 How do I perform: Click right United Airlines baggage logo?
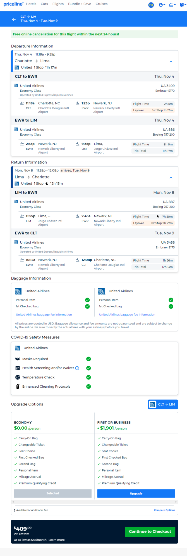point(102,291)
